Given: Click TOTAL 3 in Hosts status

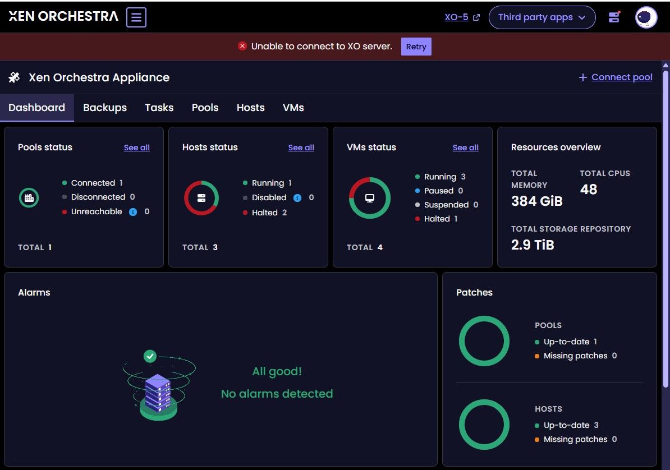Looking at the screenshot, I should click(200, 247).
